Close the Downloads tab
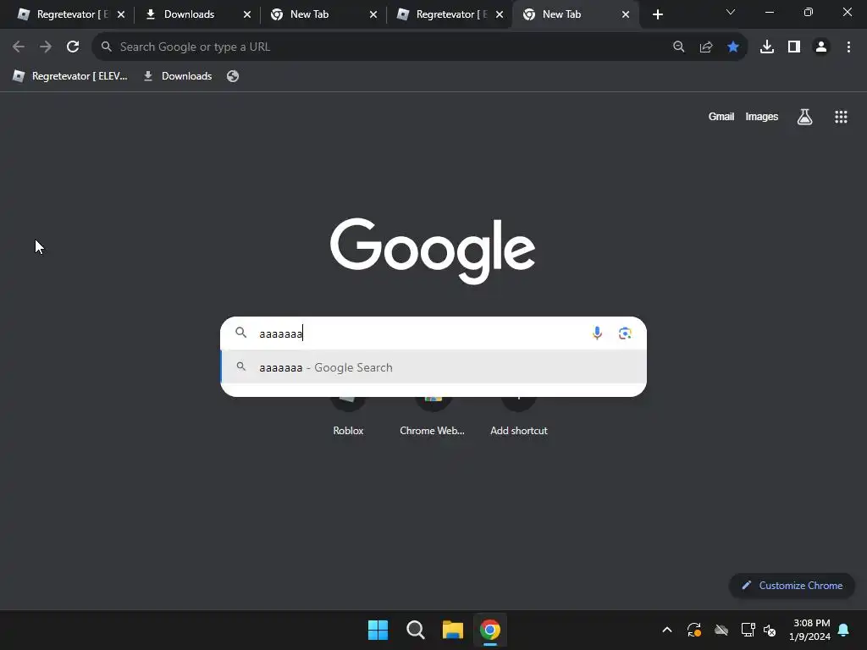 [247, 14]
